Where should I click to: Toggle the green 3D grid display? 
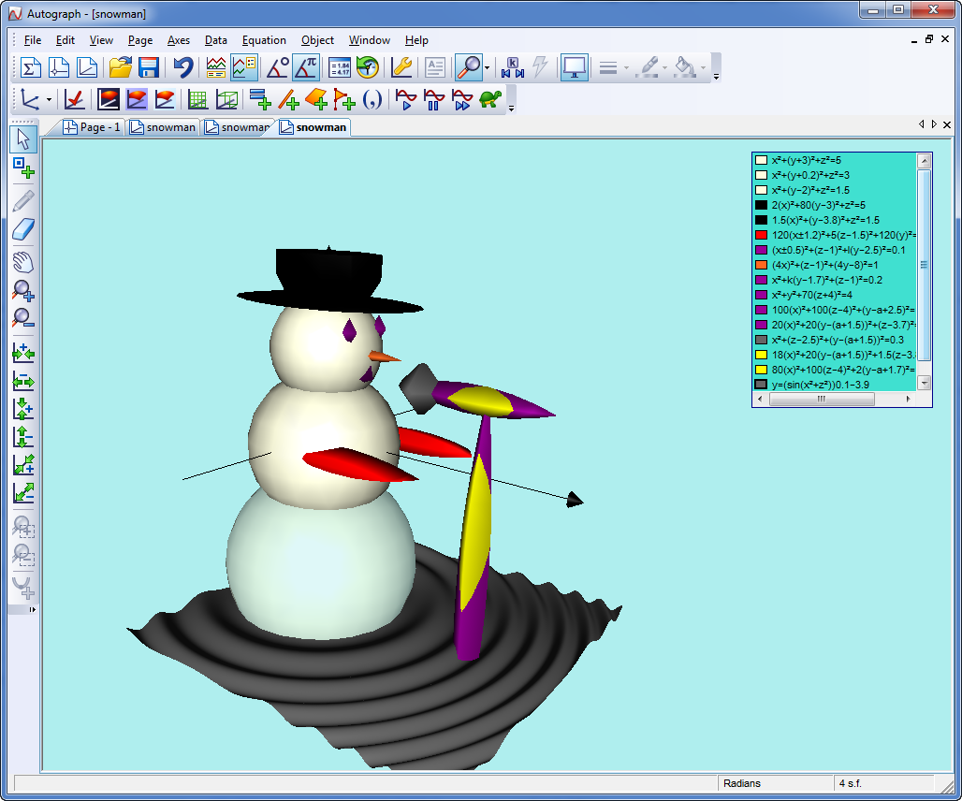pyautogui.click(x=197, y=99)
